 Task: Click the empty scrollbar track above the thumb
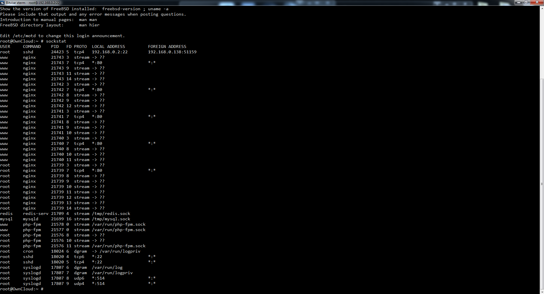pos(542,43)
